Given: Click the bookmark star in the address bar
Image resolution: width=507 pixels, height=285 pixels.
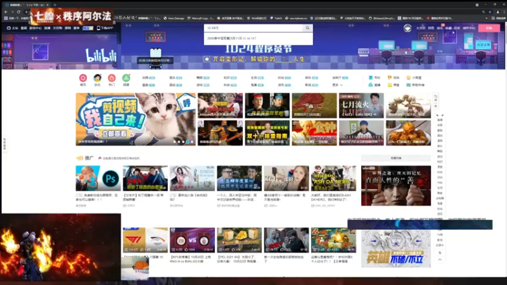Looking at the screenshot, I should [x=490, y=12].
